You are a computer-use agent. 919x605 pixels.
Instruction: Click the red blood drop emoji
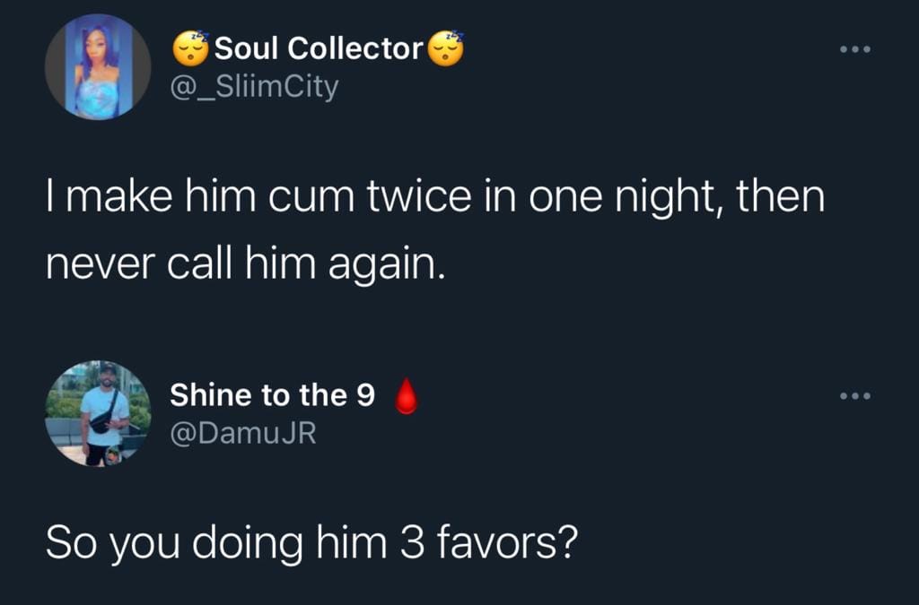click(407, 396)
